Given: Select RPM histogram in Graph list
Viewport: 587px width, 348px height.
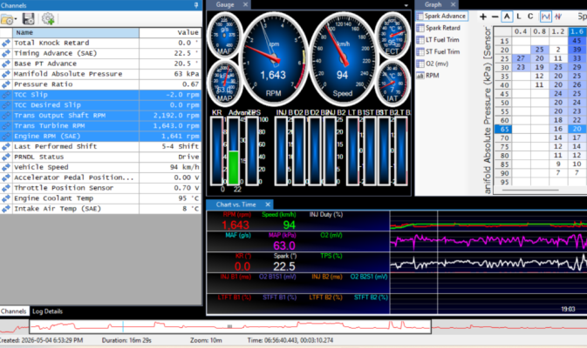Looking at the screenshot, I should tap(427, 76).
